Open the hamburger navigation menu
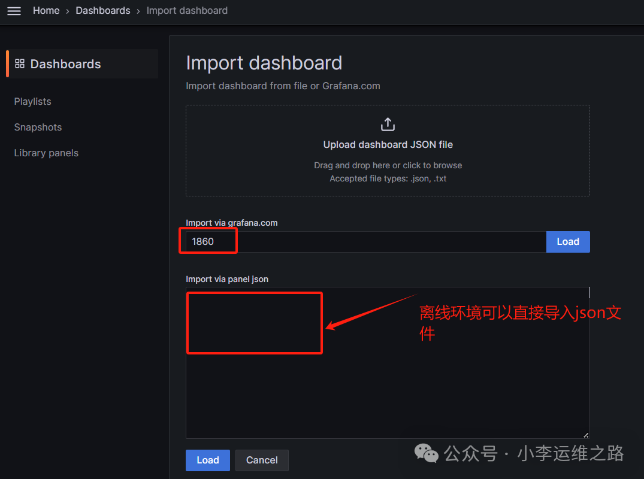644x479 pixels. coord(14,11)
